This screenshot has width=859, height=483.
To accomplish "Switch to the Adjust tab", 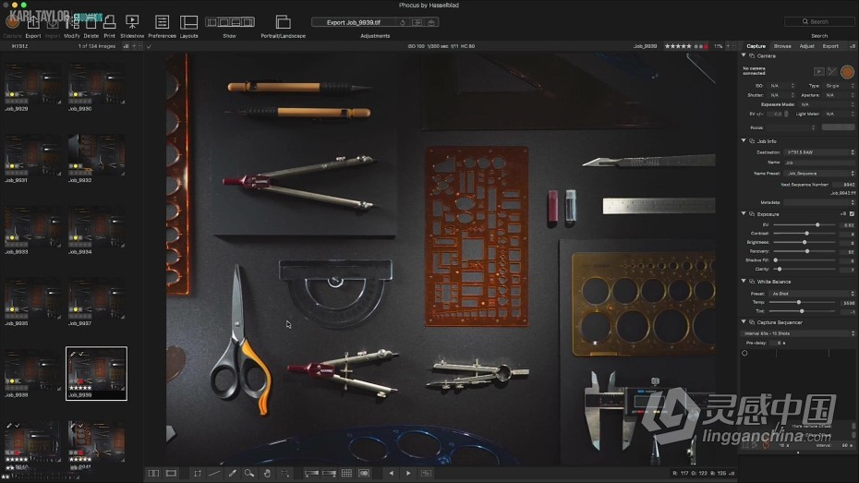I will pos(806,45).
